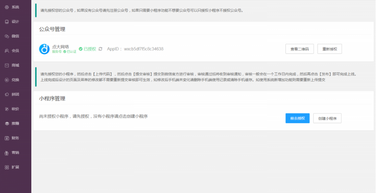Click the refresh icon beside 已授权
Image resolution: width=376 pixels, height=193 pixels.
coord(100,49)
